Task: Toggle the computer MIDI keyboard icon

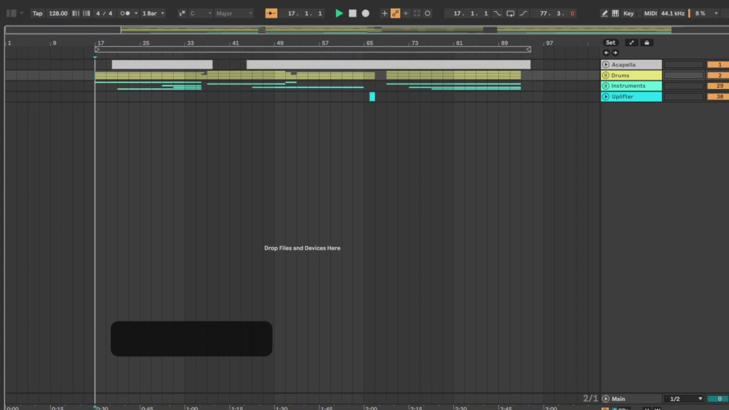Action: pyautogui.click(x=615, y=13)
